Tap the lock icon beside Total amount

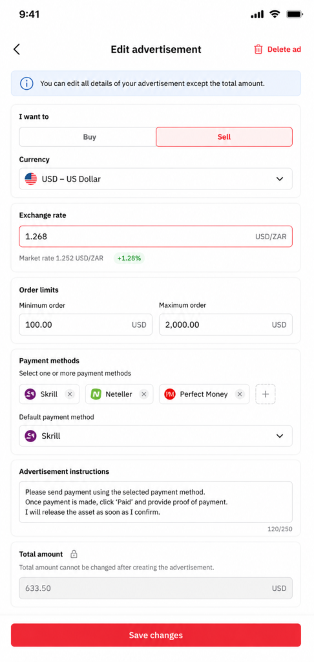[x=74, y=554]
